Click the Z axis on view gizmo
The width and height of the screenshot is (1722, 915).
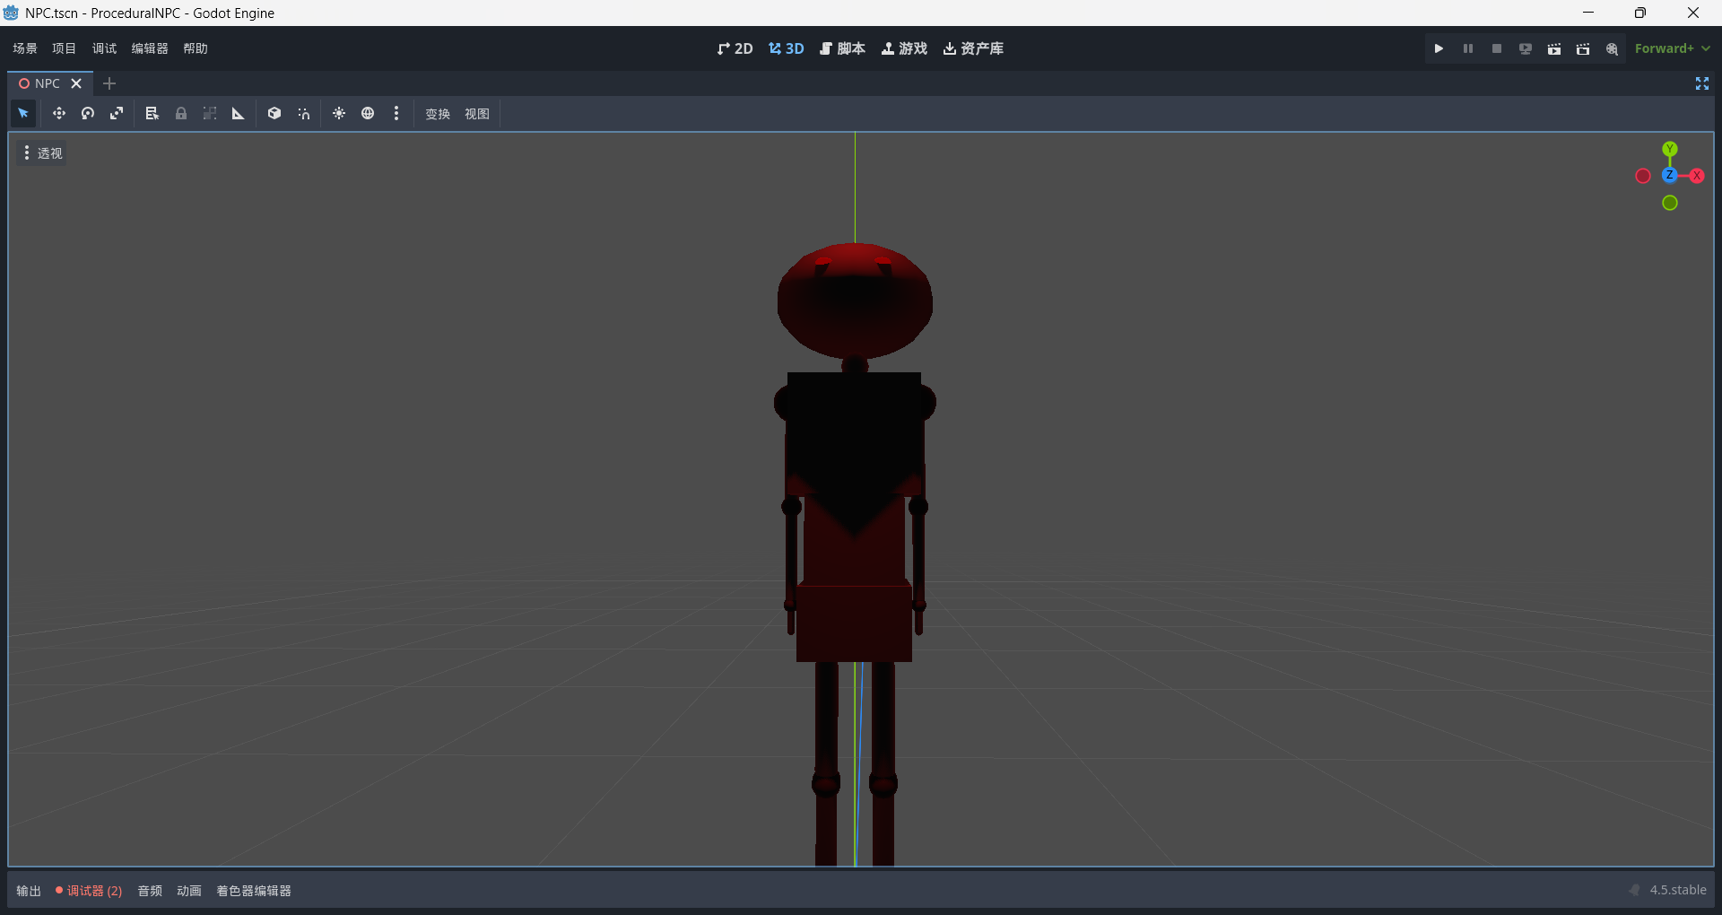1670,176
